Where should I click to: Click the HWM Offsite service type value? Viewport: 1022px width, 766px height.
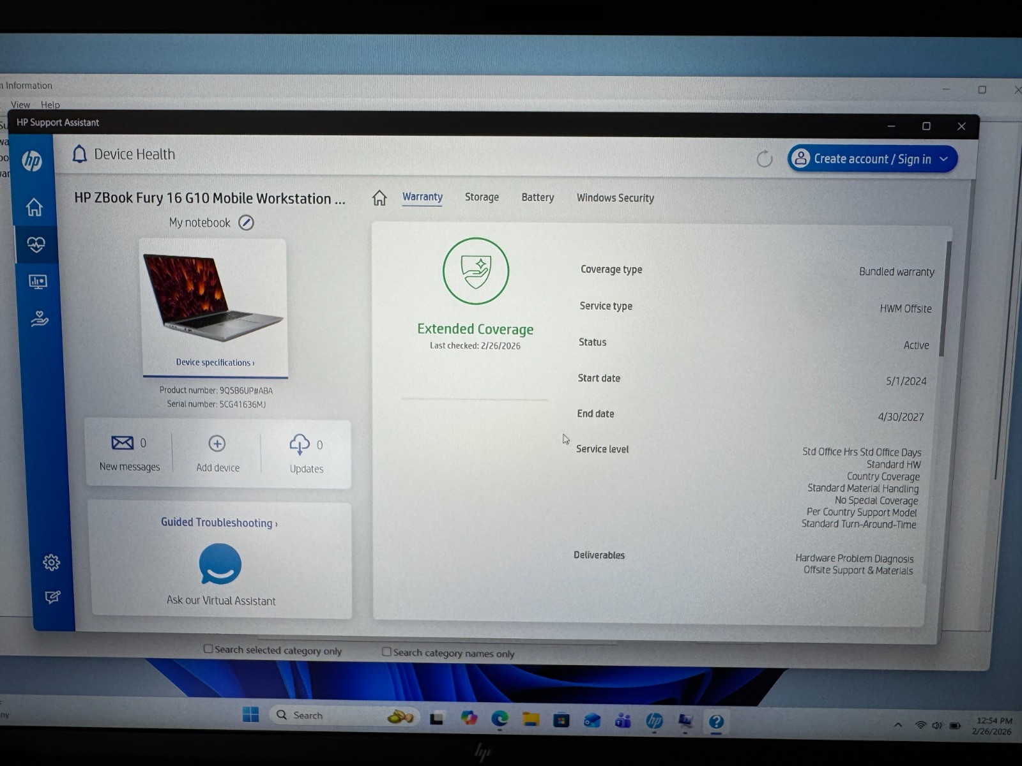[x=906, y=309]
